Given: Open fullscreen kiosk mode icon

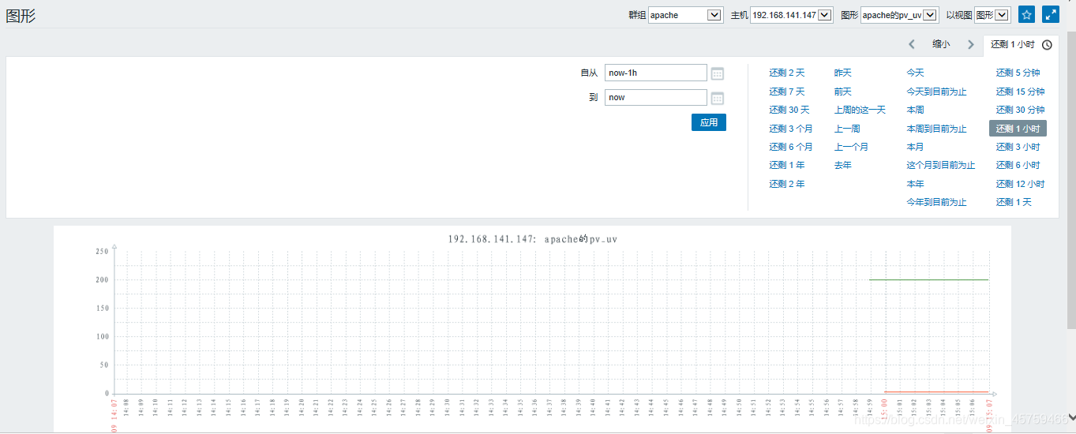Looking at the screenshot, I should [x=1051, y=14].
